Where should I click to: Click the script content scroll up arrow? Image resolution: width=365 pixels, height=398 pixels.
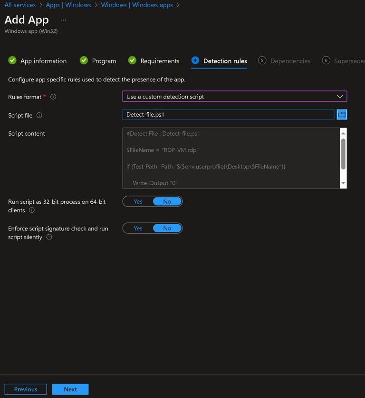tap(343, 133)
